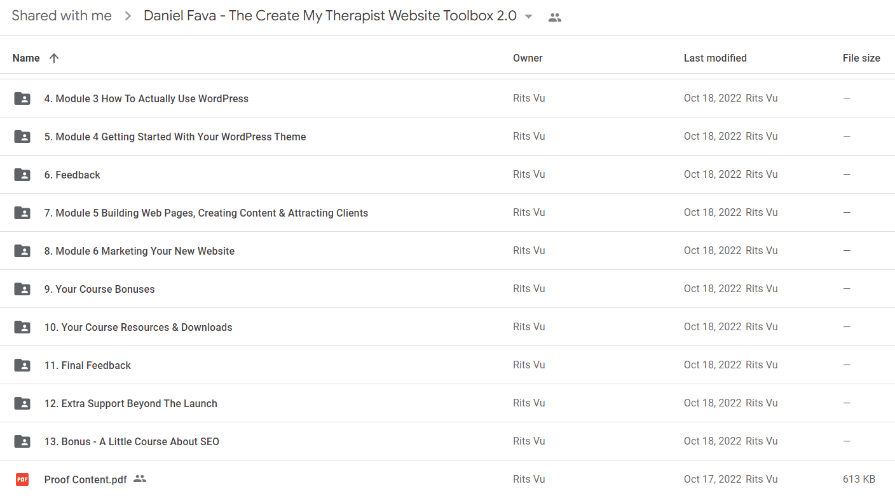
Task: Sort by the Name column header
Action: 26,58
